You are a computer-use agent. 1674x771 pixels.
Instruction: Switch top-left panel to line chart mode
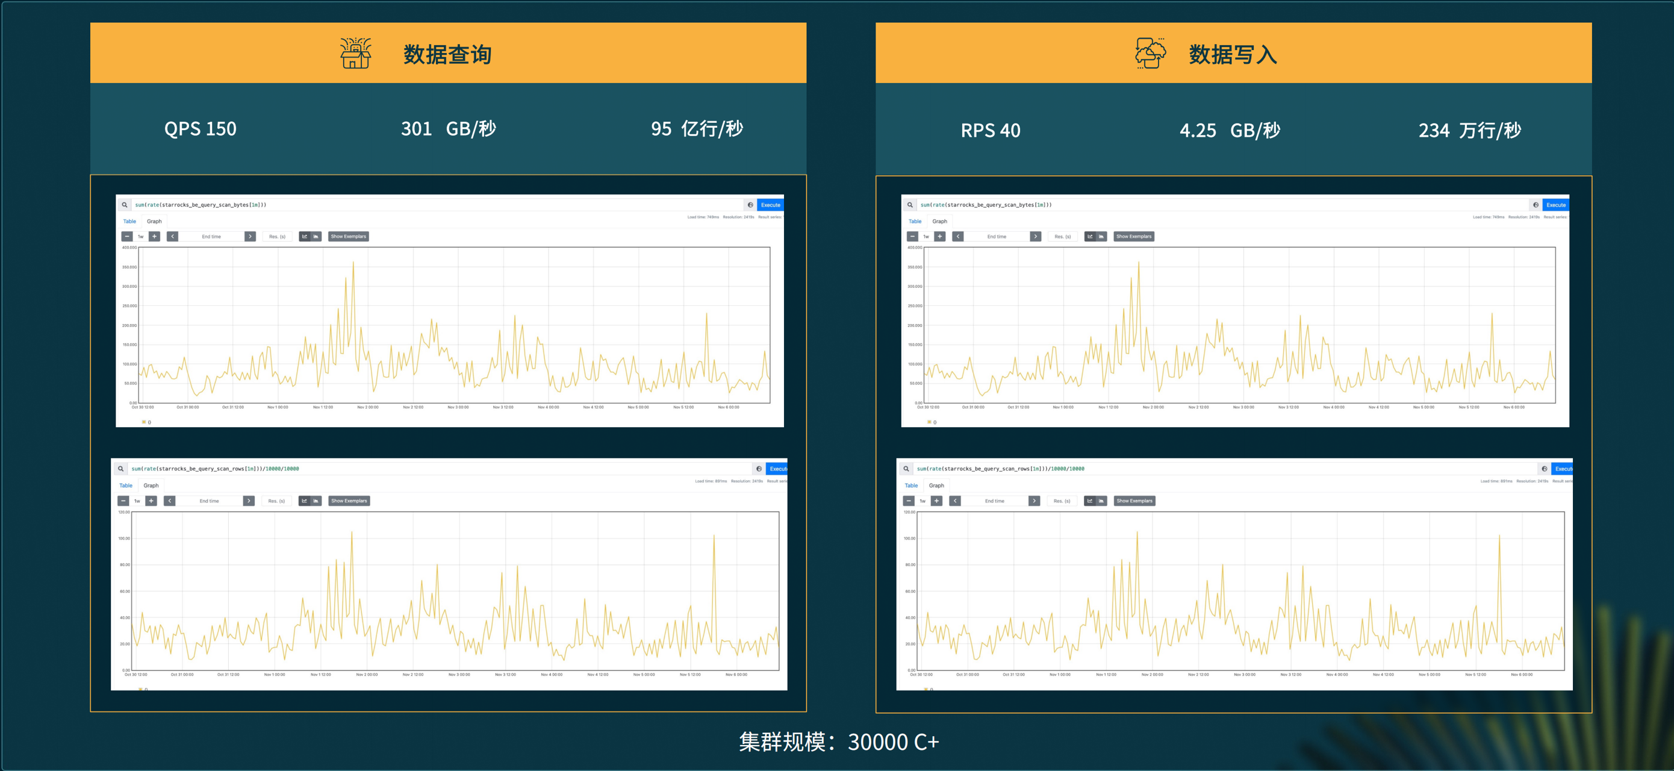[x=305, y=237]
